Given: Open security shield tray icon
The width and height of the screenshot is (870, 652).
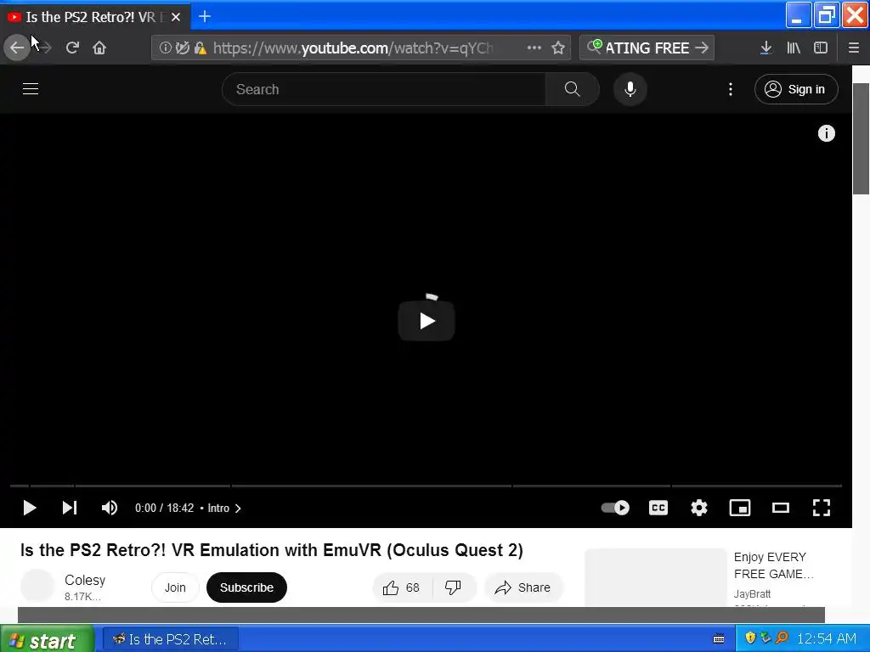Looking at the screenshot, I should 750,638.
